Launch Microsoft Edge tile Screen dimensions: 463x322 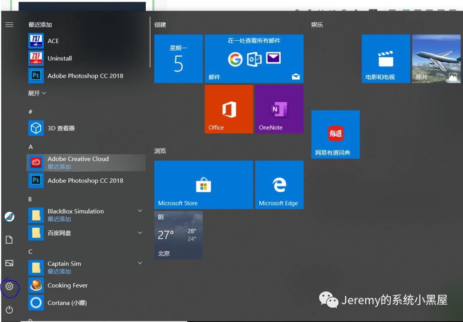(x=280, y=185)
